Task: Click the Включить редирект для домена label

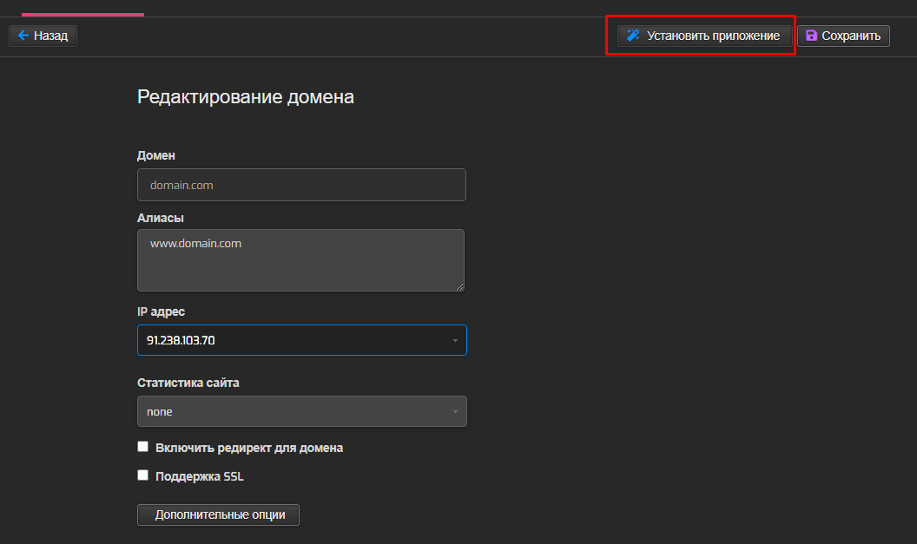Action: tap(249, 449)
